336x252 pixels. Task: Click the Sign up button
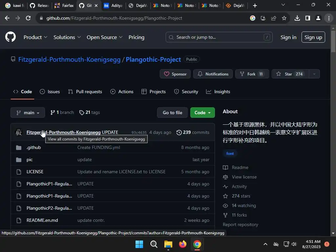313,37
